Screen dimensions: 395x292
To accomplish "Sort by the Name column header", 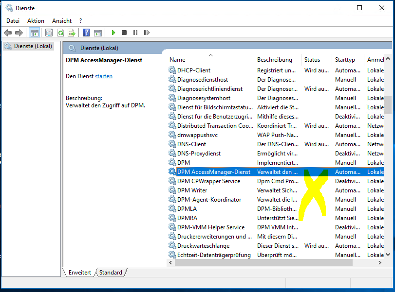I will coord(210,60).
